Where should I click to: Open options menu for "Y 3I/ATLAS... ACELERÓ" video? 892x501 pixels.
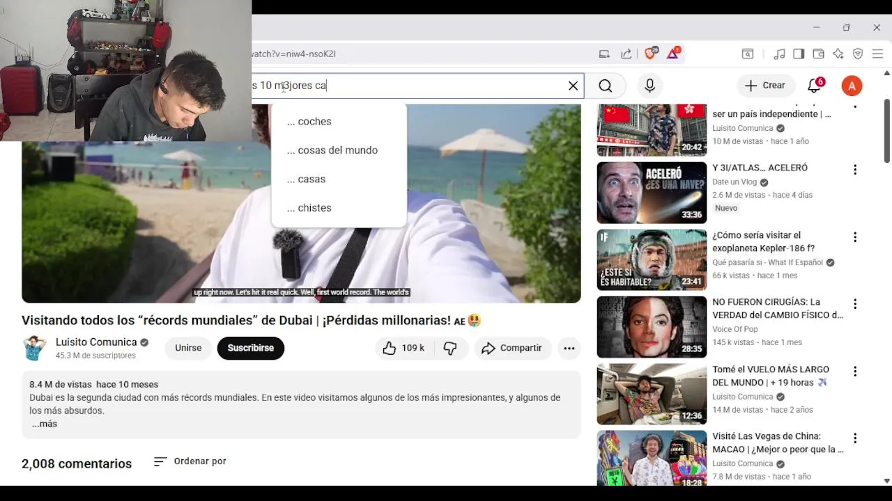click(x=854, y=170)
